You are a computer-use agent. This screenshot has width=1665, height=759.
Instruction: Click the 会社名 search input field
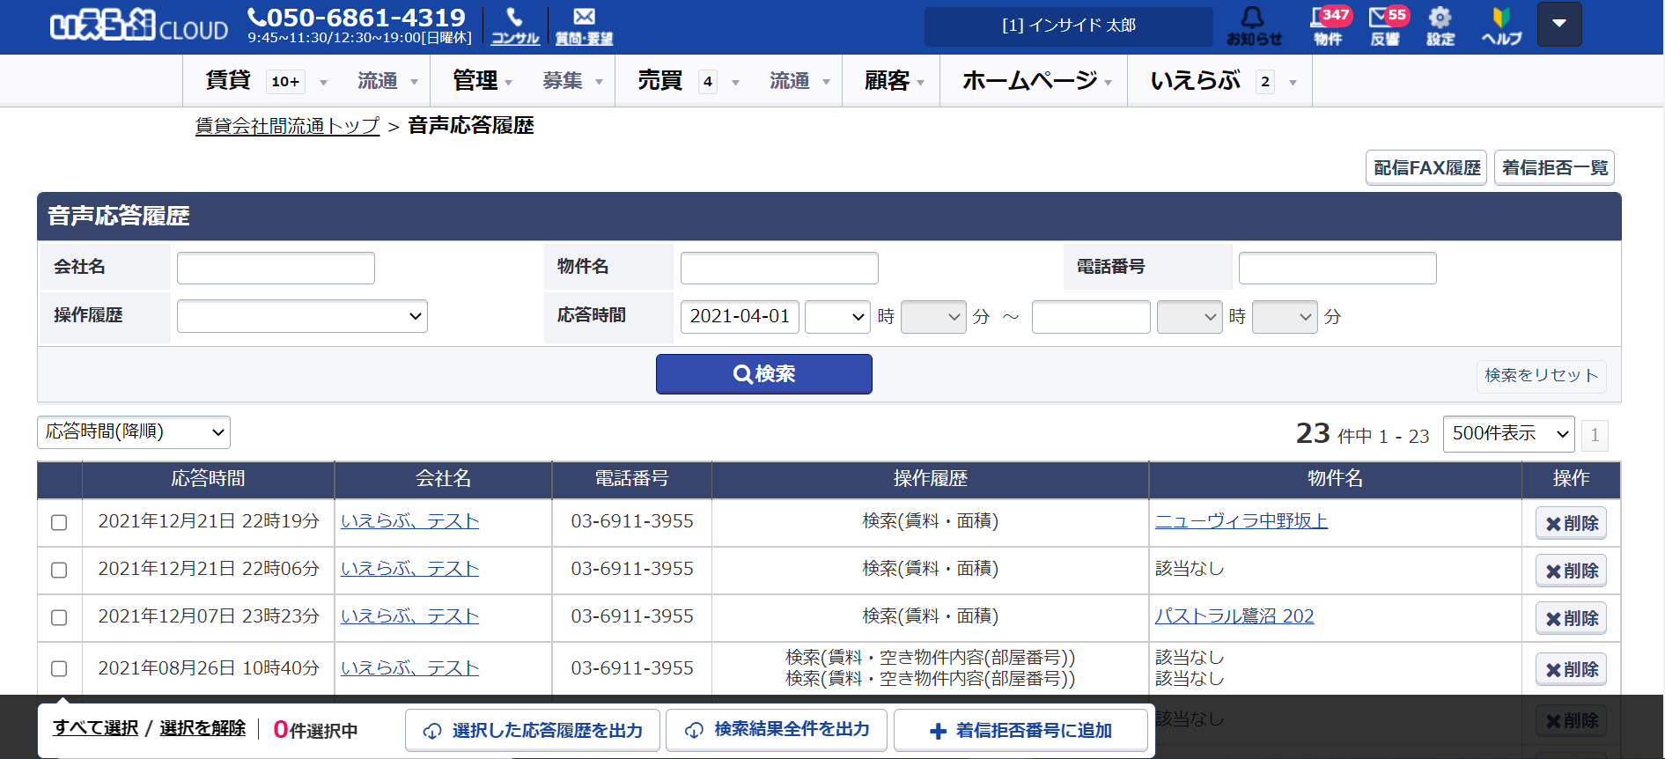click(x=276, y=268)
